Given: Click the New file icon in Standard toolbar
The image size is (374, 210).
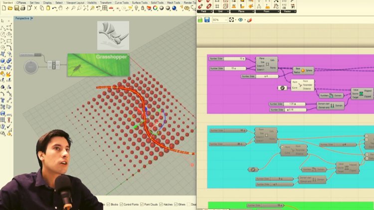Looking at the screenshot, I should pos(3,8).
